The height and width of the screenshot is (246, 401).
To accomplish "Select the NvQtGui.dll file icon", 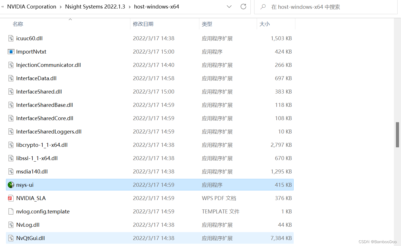I will point(11,238).
